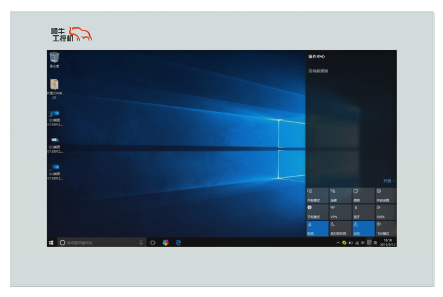Open Task View from the taskbar
The image size is (443, 297).
point(153,243)
